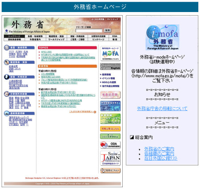Open 各組織のご案内 in i-mode menu
201x189 pixels.
159,153
